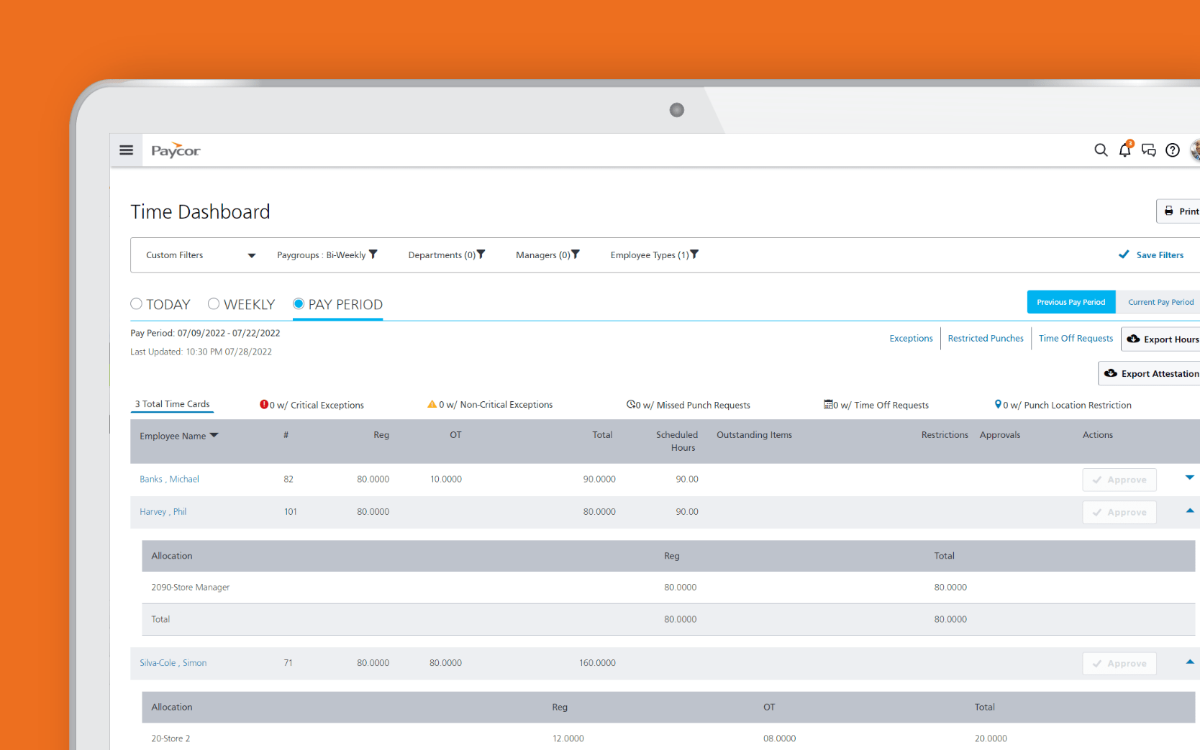Click the cloud icon on Export Attestation
The width and height of the screenshot is (1200, 750).
(x=1111, y=373)
